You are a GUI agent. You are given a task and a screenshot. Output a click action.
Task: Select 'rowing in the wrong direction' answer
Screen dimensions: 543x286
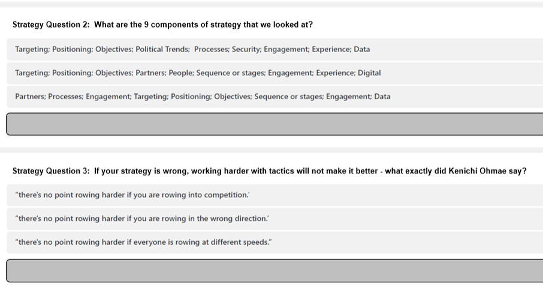tap(275, 218)
